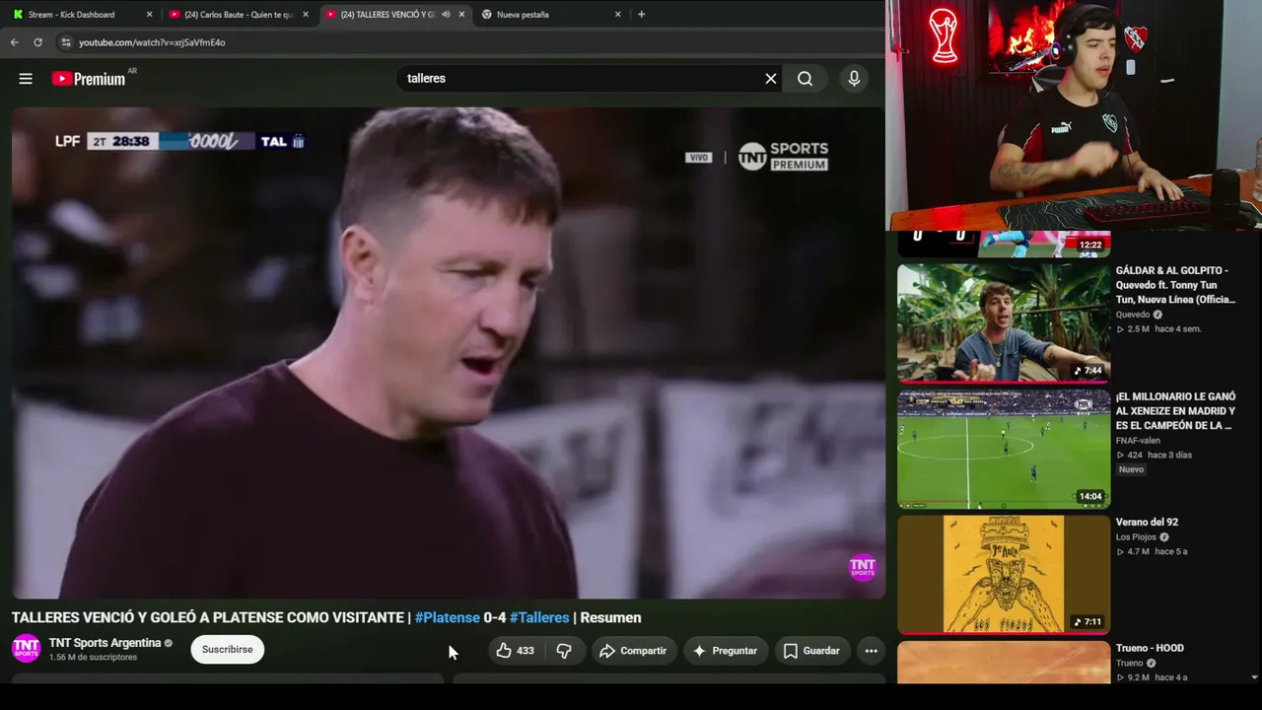
Task: Close the Nueva pestaña tab
Action: (618, 15)
